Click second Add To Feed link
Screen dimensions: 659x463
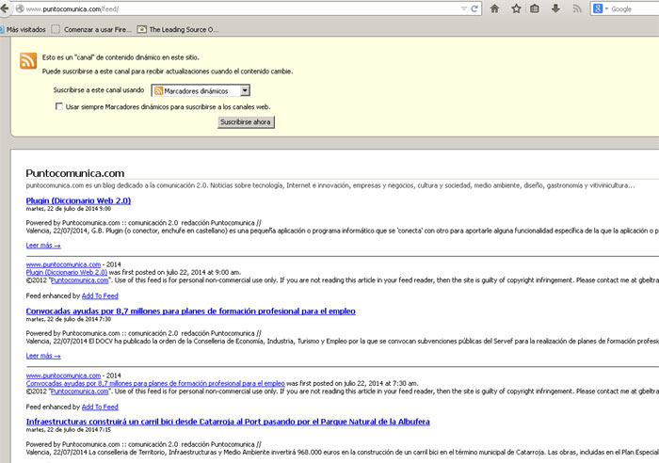100,407
